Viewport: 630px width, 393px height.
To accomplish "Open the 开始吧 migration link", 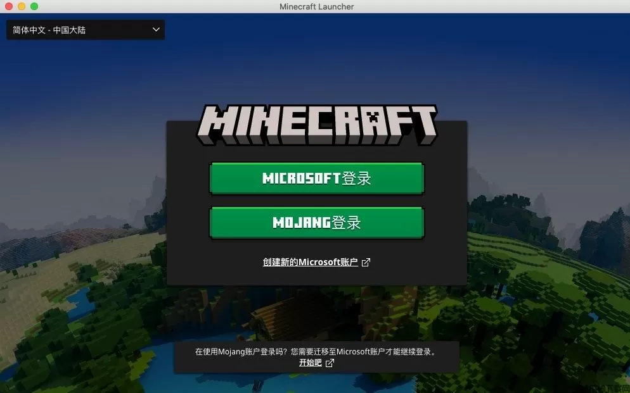I will (310, 363).
